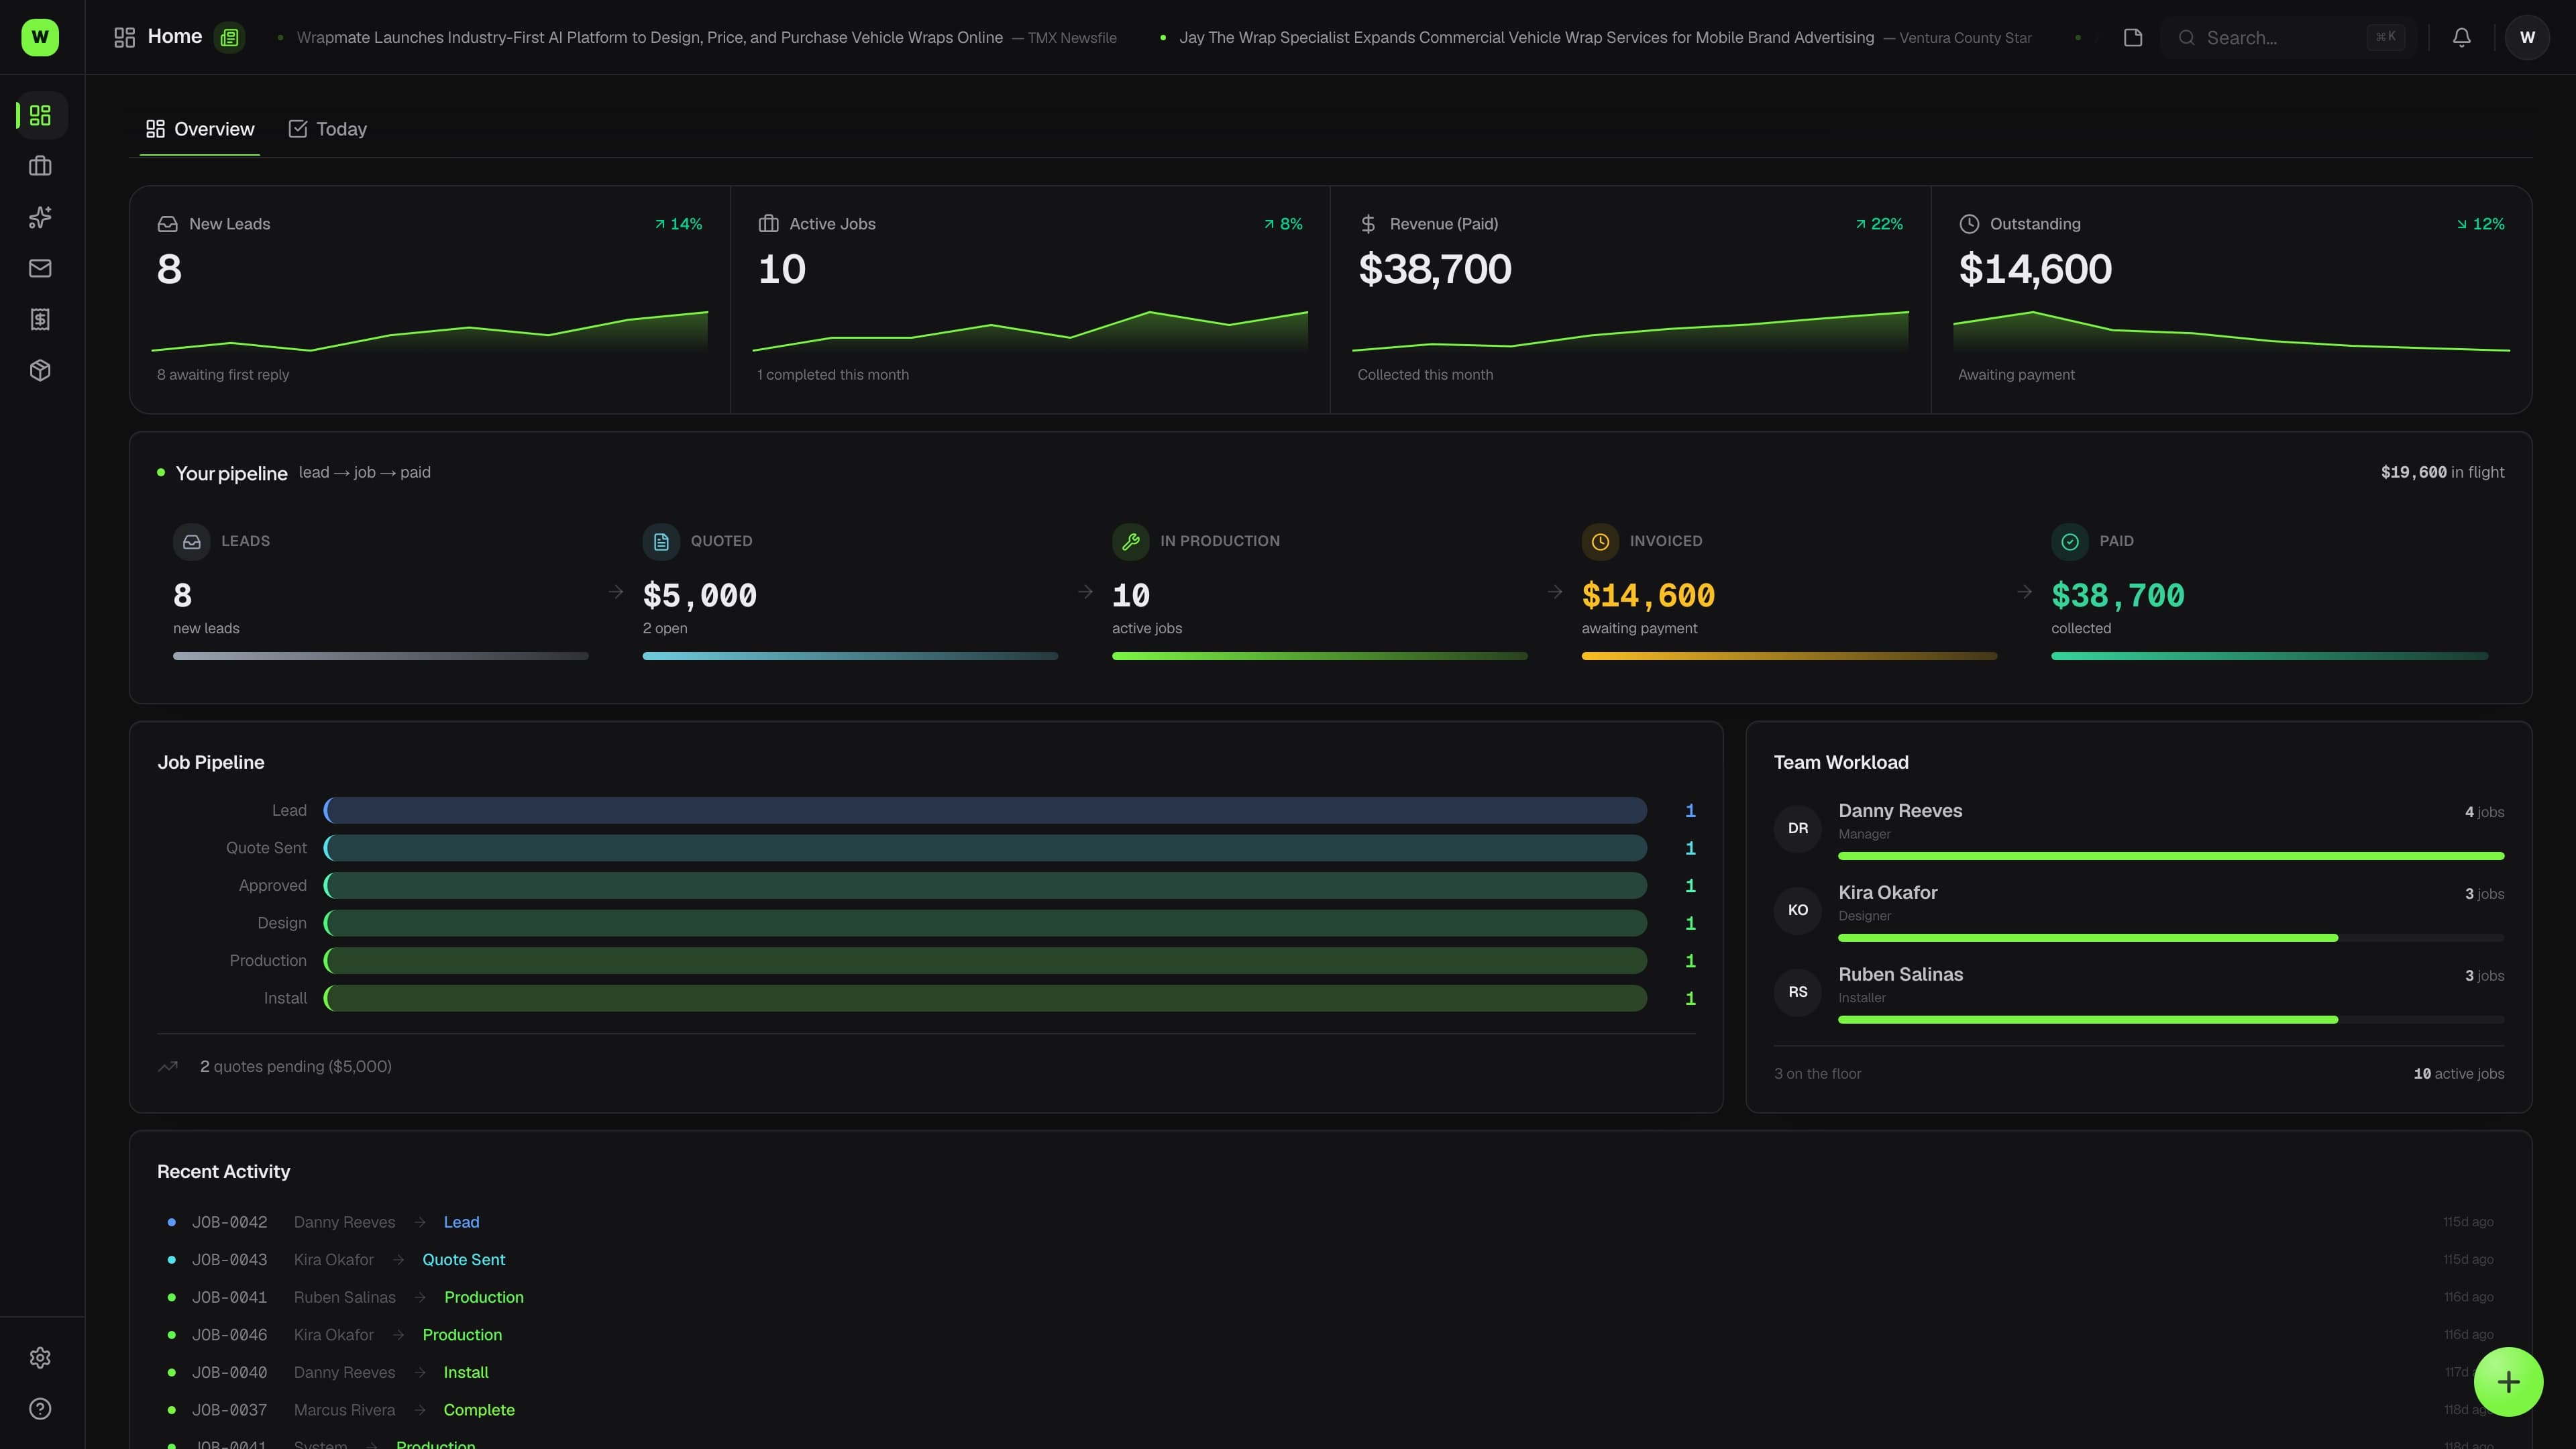Click the Revenue dollar sign icon
Image resolution: width=2576 pixels, height=1449 pixels.
point(1368,224)
